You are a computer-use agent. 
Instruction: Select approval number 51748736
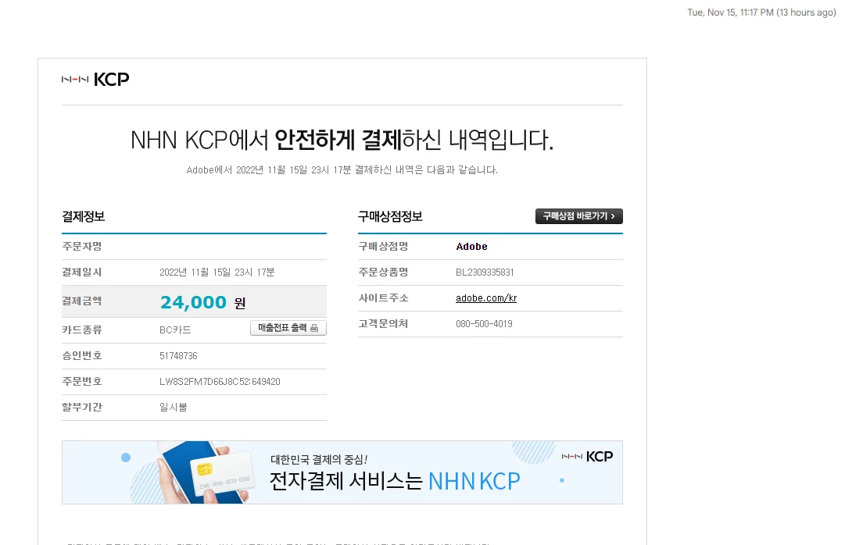click(178, 356)
